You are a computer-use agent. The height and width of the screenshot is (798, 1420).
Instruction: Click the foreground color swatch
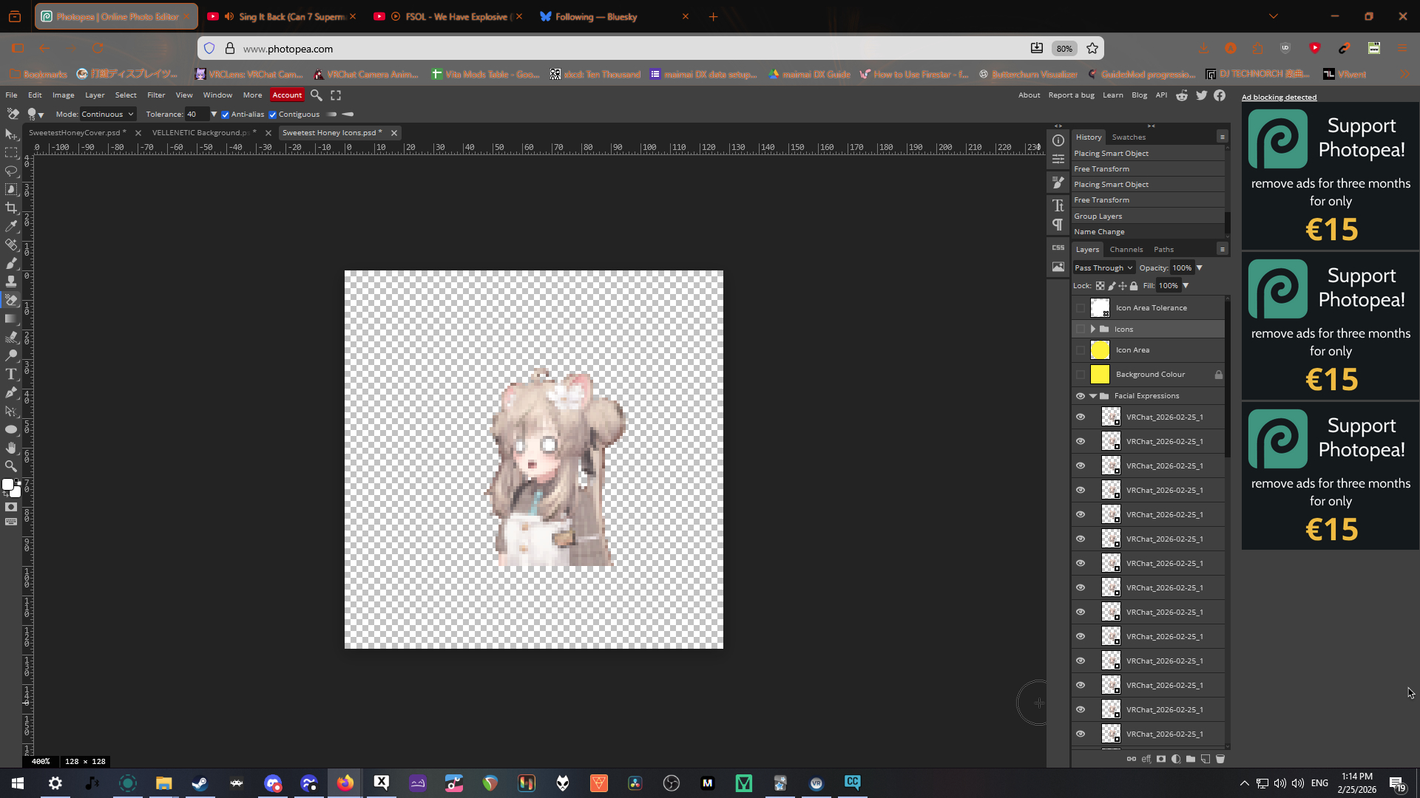tap(7, 485)
